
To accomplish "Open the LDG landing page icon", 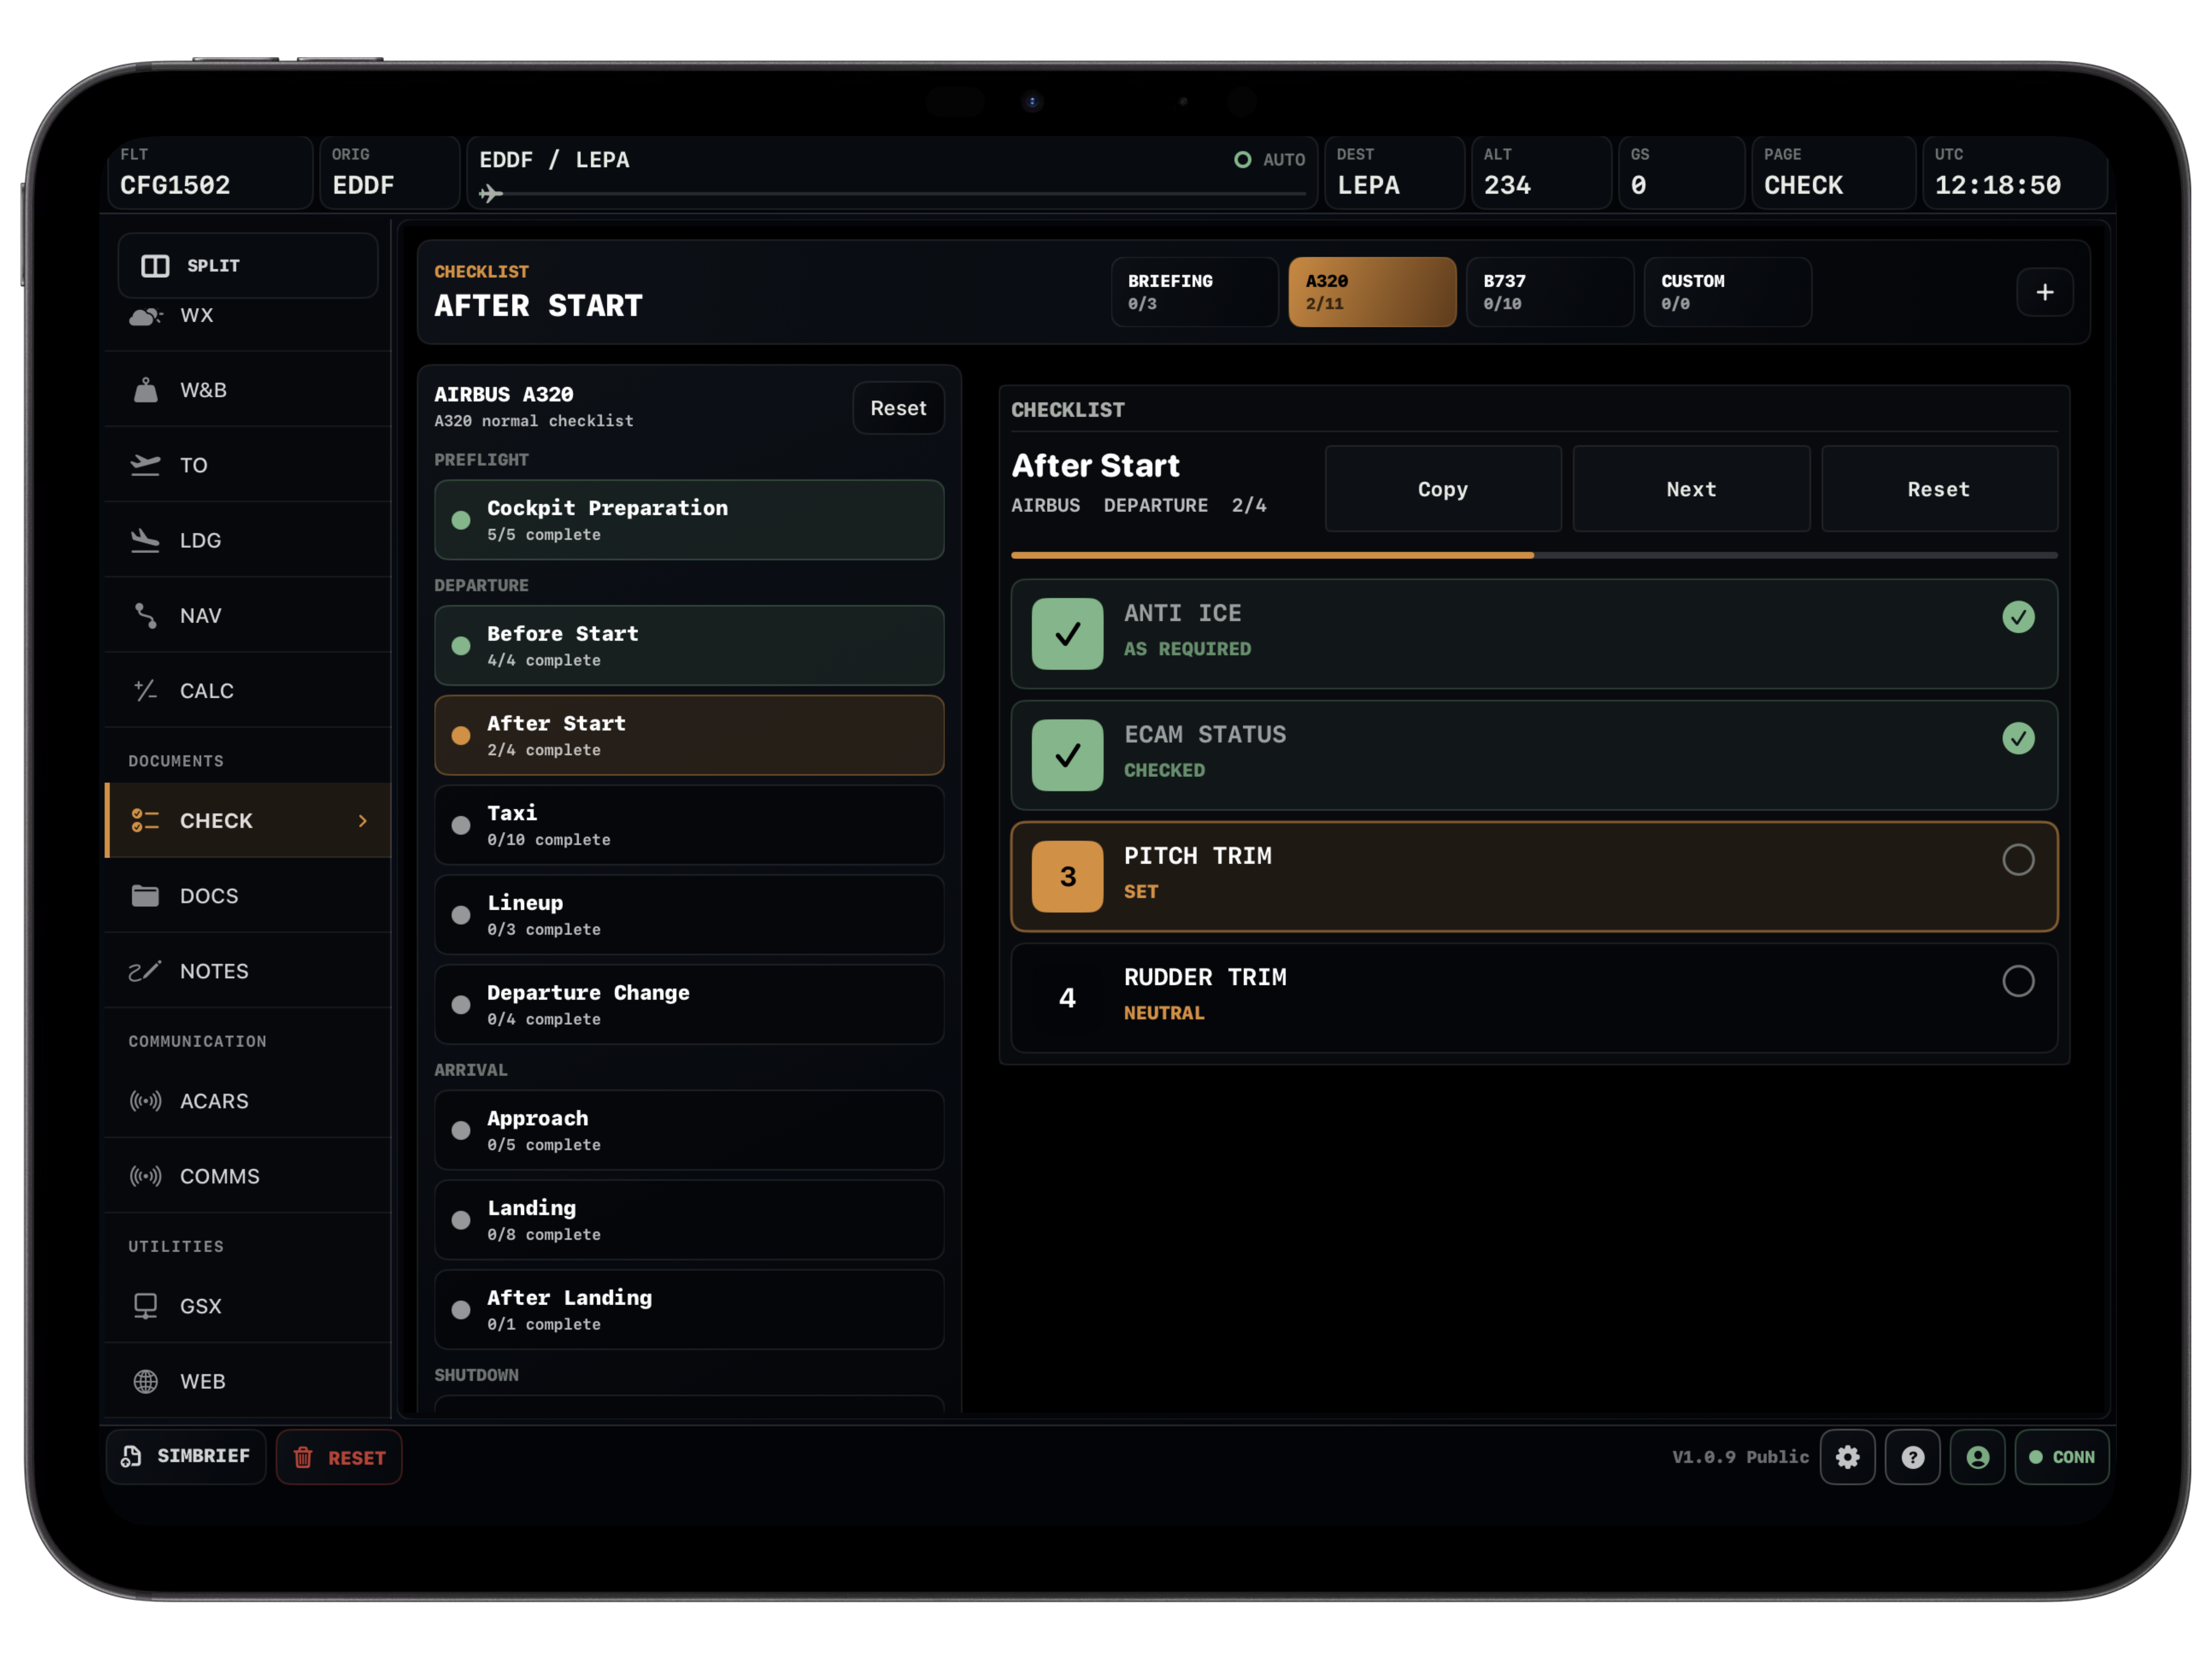I will click(x=145, y=540).
